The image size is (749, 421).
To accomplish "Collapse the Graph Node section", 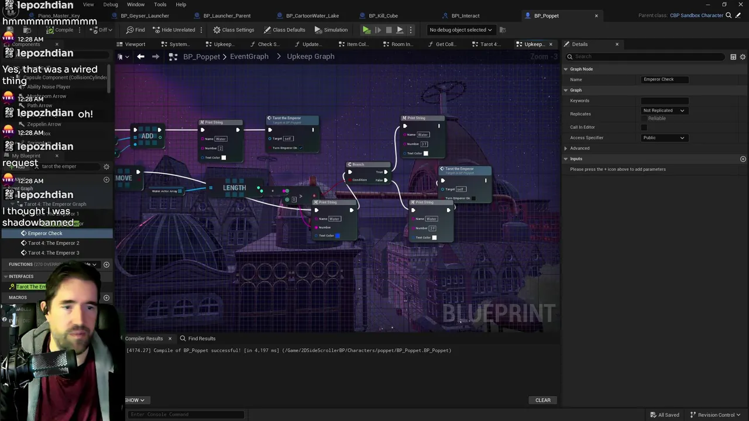I will (x=566, y=69).
